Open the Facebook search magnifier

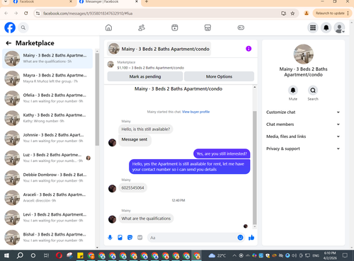23,28
